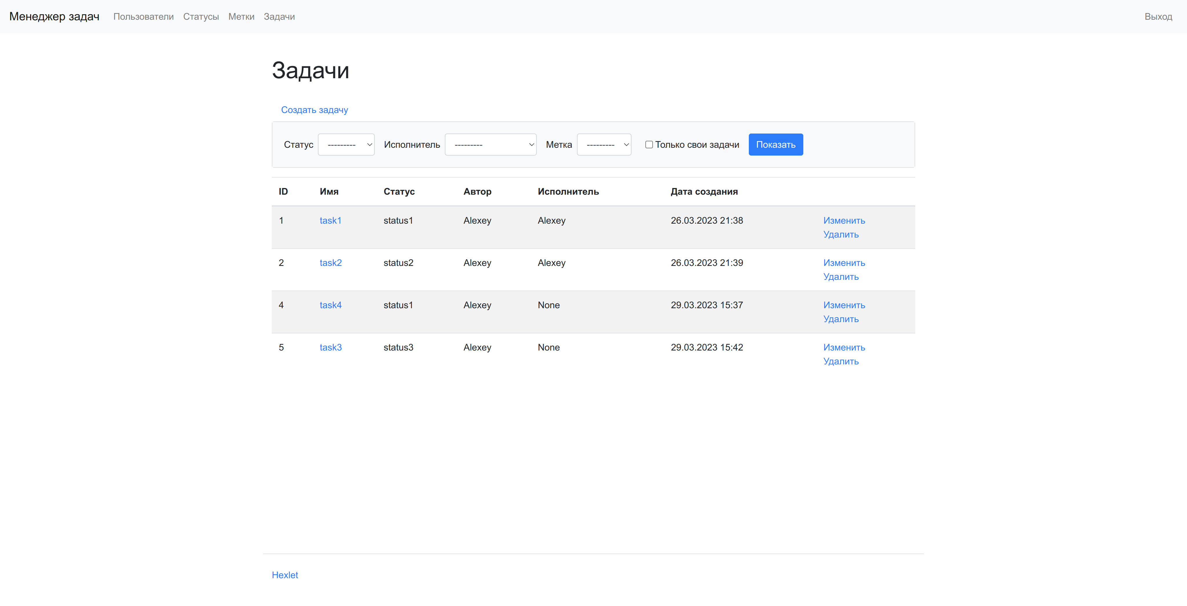
Task: Open the Статус filter dropdown
Action: pyautogui.click(x=346, y=145)
